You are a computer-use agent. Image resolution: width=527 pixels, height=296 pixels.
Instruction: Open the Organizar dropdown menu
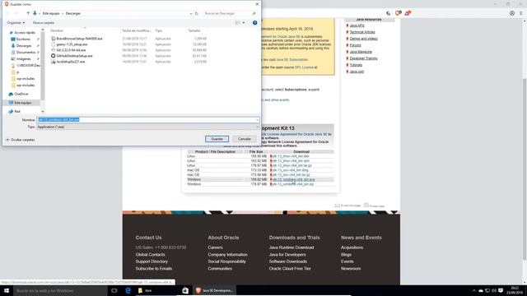coord(16,23)
